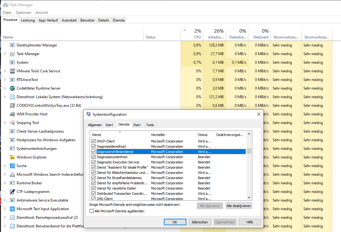The height and width of the screenshot is (232, 341).
Task: Click the Systemkonfiguration title bar icon
Action: (88, 114)
